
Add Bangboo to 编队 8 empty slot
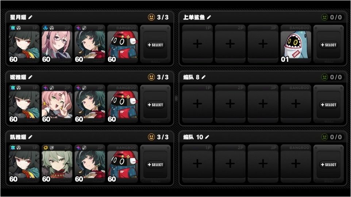pos(296,104)
